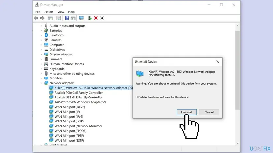Click the Computer category monitor icon
Viewport: 273px width, 153px height.
pyautogui.click(x=46, y=45)
